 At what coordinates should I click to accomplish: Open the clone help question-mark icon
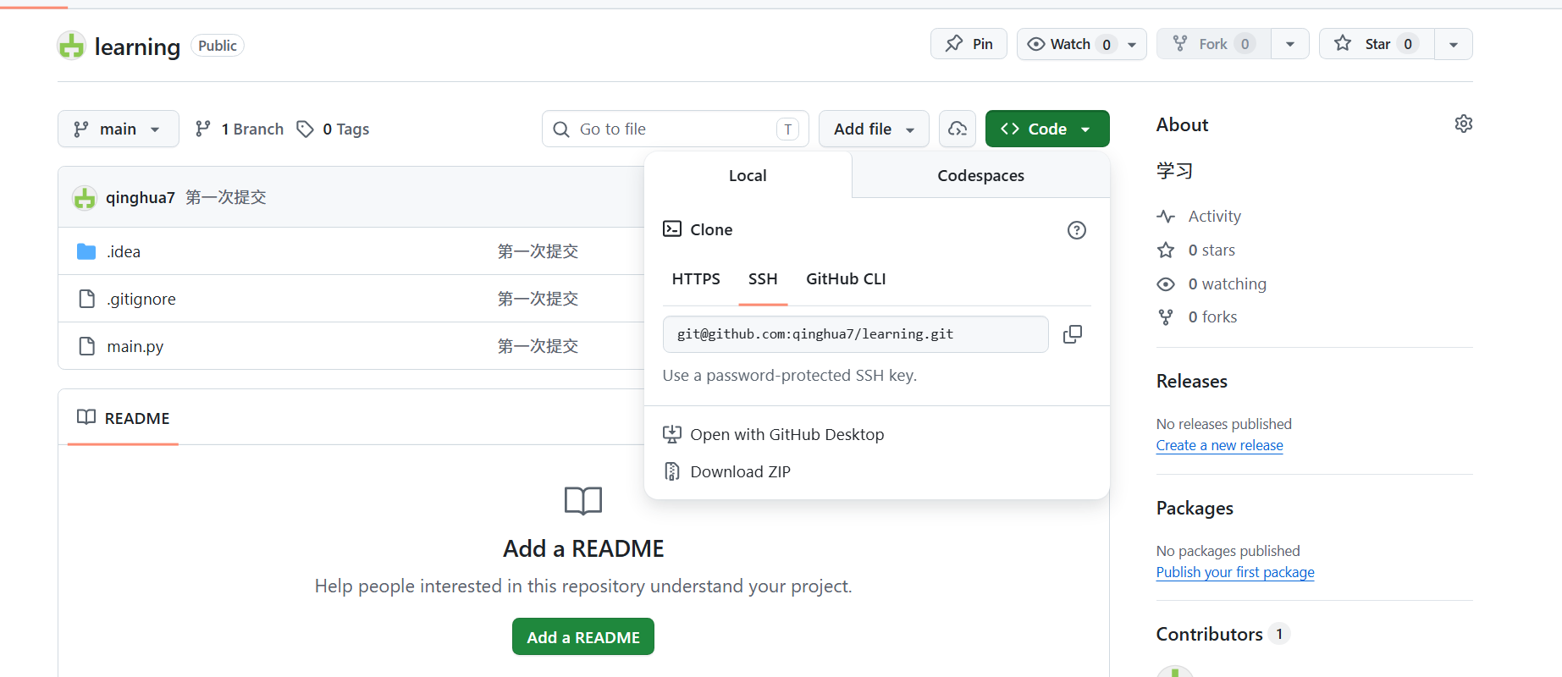tap(1077, 230)
